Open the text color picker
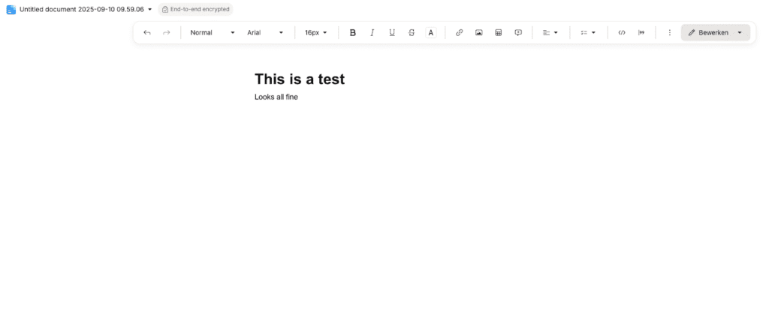The image size is (769, 313). (x=431, y=33)
